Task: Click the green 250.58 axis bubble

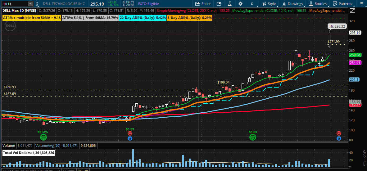Action: (355, 55)
